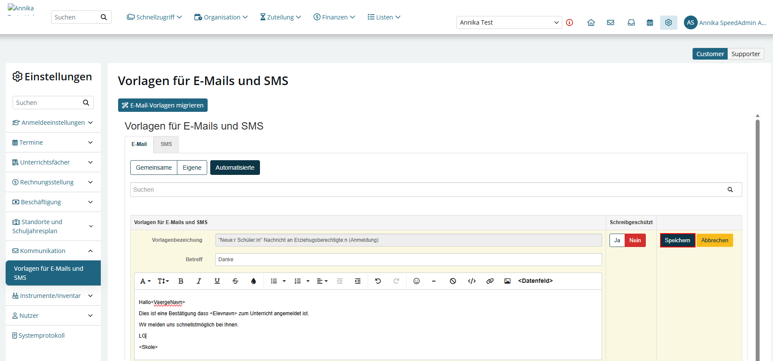
Task: Show Automatisierte templates
Action: point(235,168)
